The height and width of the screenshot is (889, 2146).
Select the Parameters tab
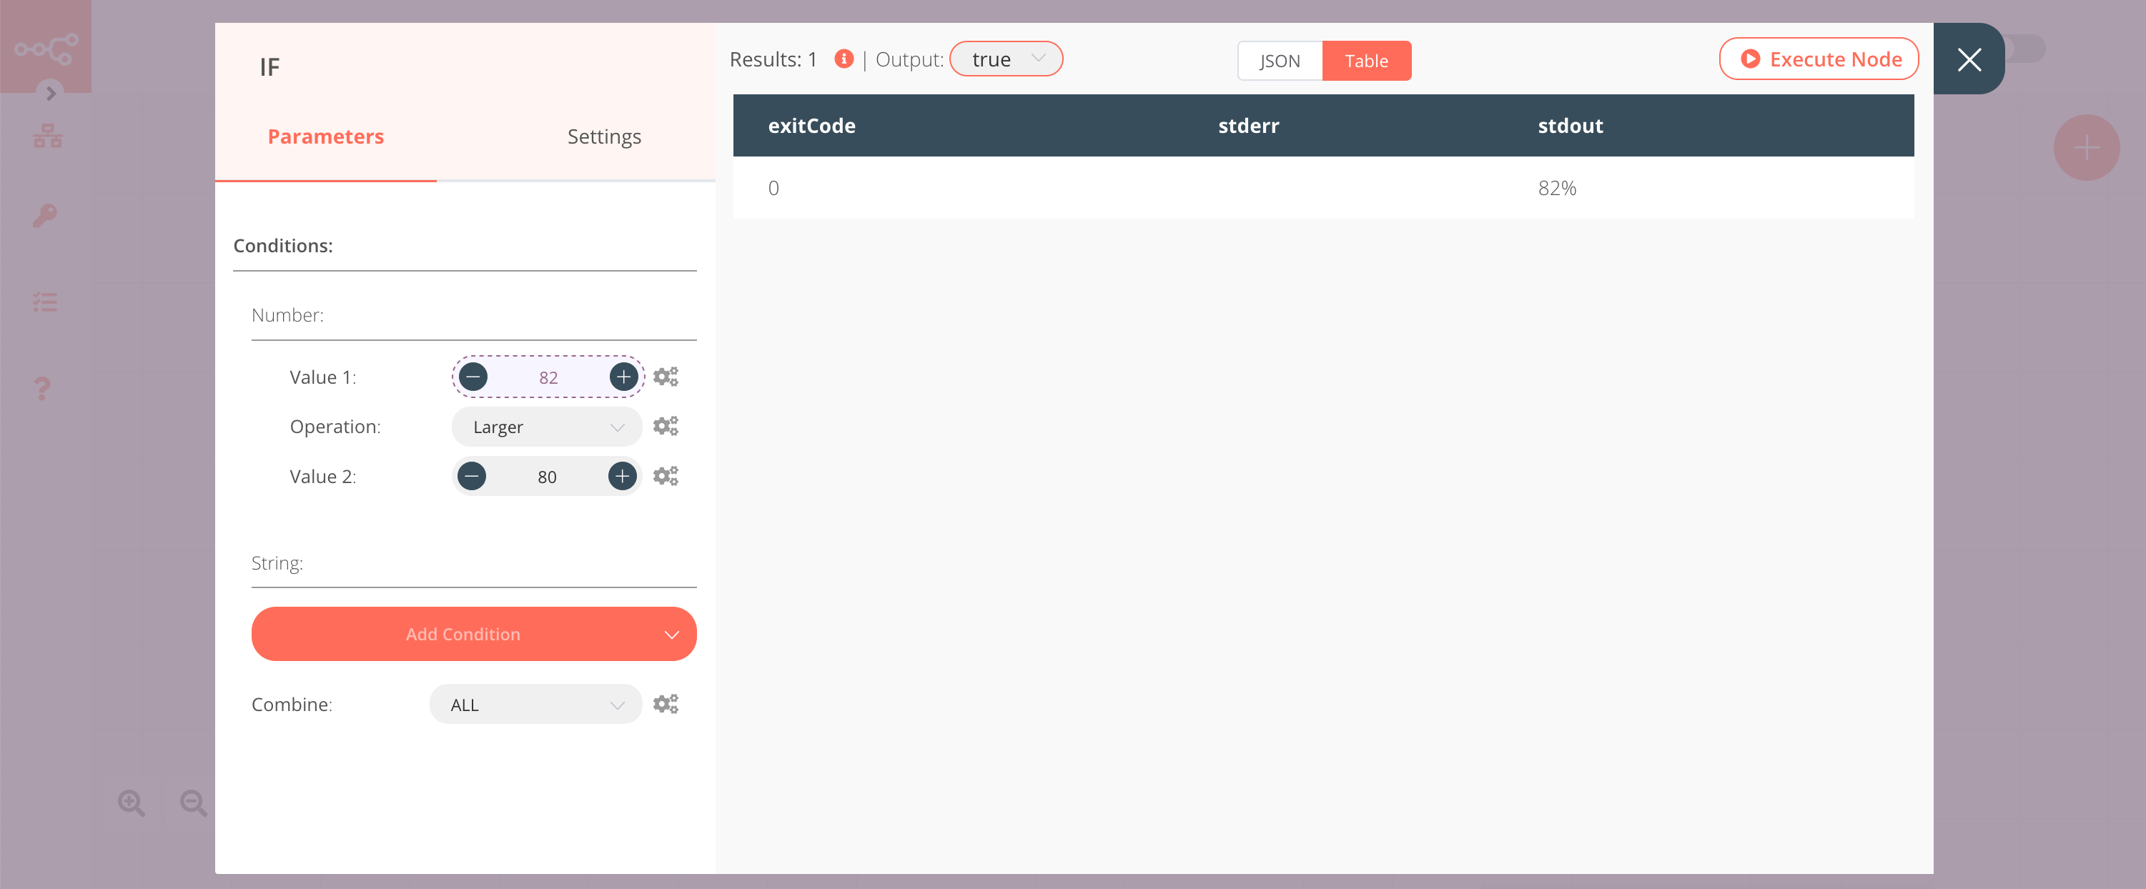pos(325,136)
